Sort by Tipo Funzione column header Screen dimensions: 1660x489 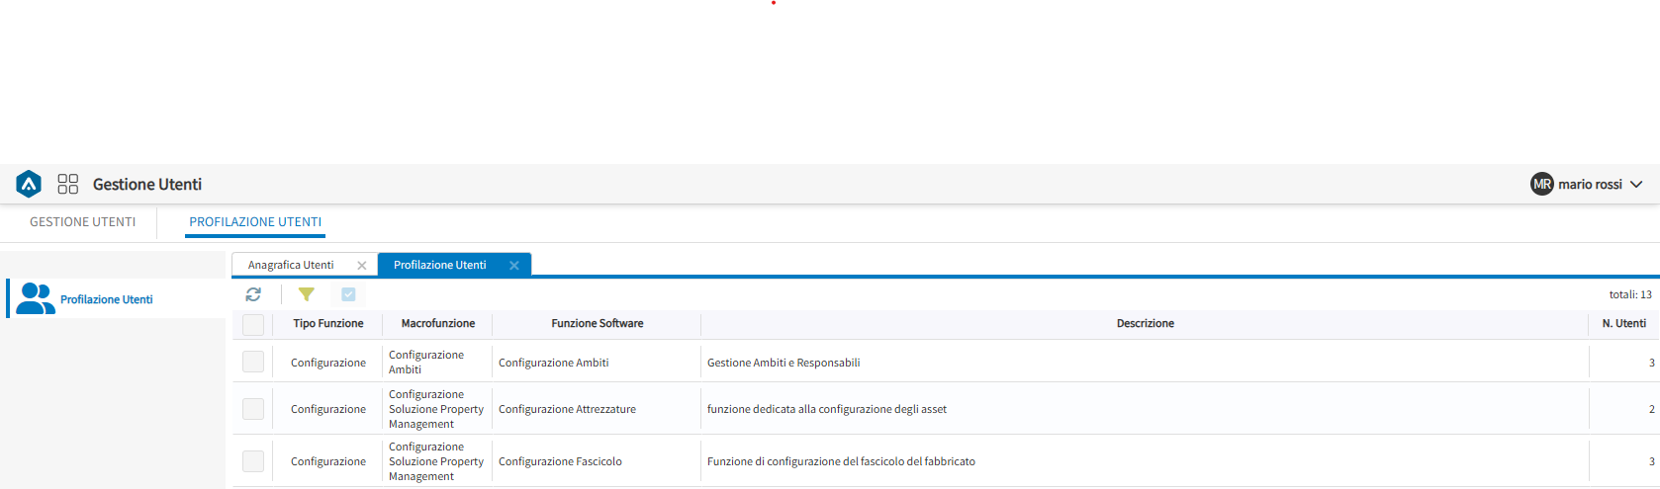coord(328,323)
